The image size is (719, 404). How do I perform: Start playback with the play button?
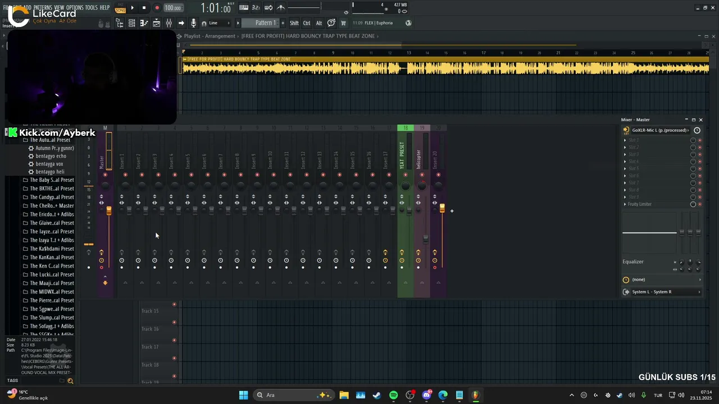(133, 8)
